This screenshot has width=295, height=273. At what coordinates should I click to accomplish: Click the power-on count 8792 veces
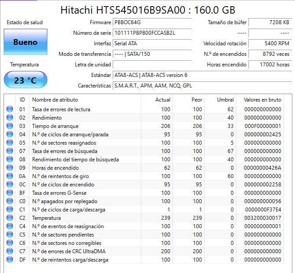[270, 54]
